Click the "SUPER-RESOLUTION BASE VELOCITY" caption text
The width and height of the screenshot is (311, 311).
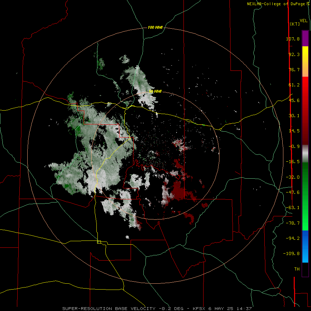point(109,309)
